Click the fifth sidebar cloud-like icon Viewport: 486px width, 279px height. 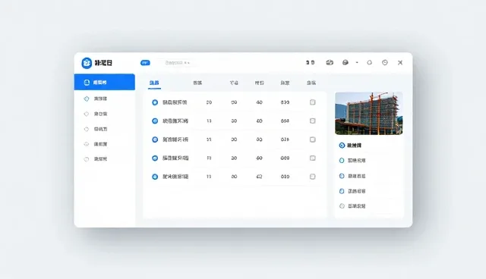click(87, 144)
